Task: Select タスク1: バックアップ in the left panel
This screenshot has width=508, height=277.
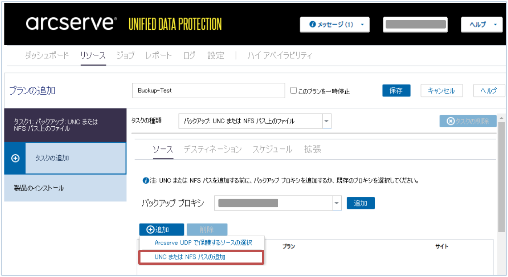Action: tap(65, 125)
